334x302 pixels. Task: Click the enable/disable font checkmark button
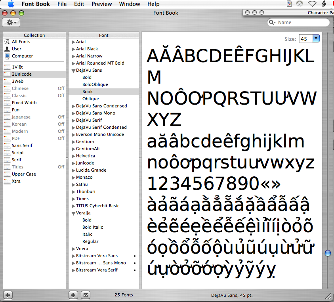click(x=86, y=295)
